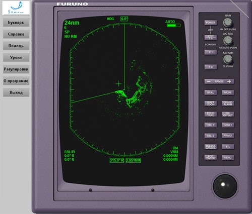Activate the VRM 1 range marker button
This screenshot has width=252, height=214.
click(228, 125)
